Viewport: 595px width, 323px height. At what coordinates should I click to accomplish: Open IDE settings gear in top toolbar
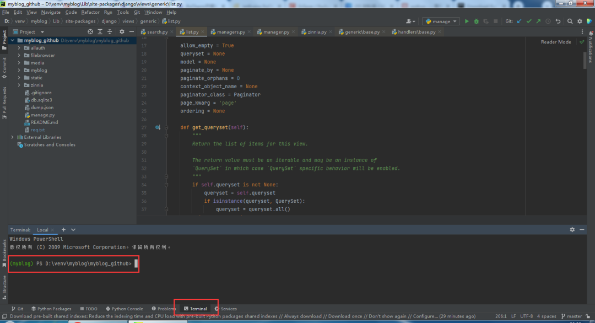[x=580, y=21]
